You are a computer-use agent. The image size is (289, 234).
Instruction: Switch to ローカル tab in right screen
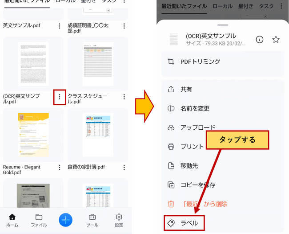click(x=222, y=6)
